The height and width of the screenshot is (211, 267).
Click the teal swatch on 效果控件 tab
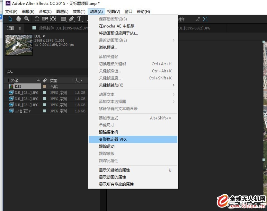click(34, 28)
